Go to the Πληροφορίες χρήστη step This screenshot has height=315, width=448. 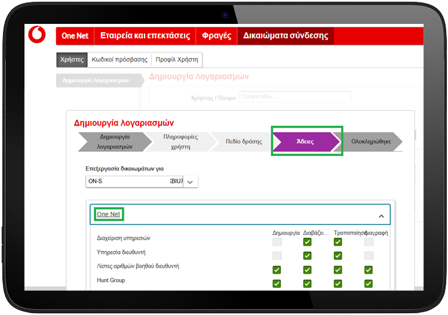coord(180,142)
